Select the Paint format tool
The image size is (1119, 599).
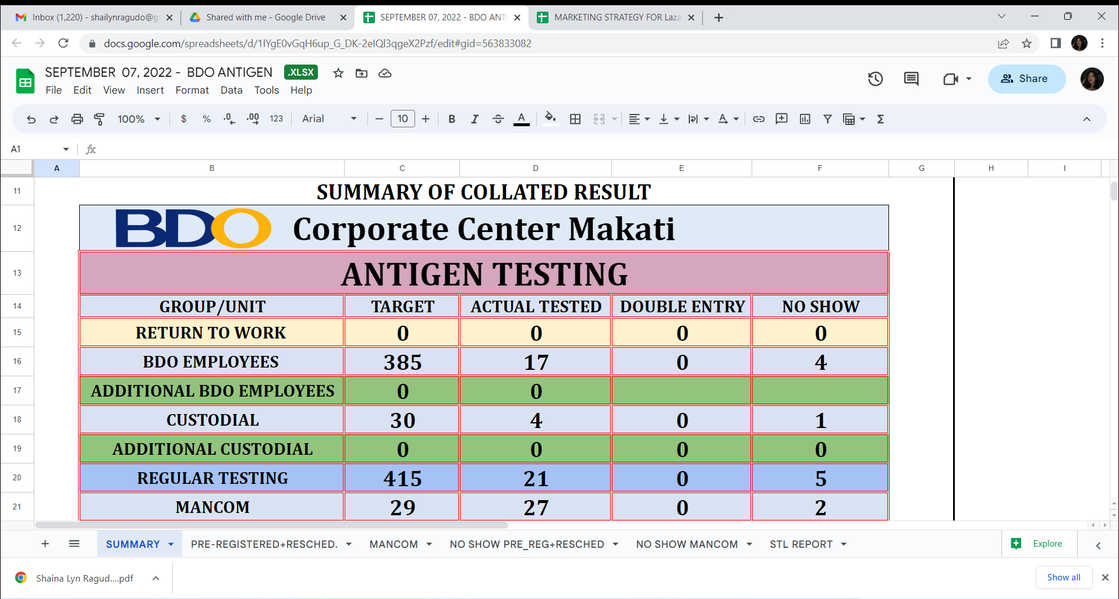(100, 119)
